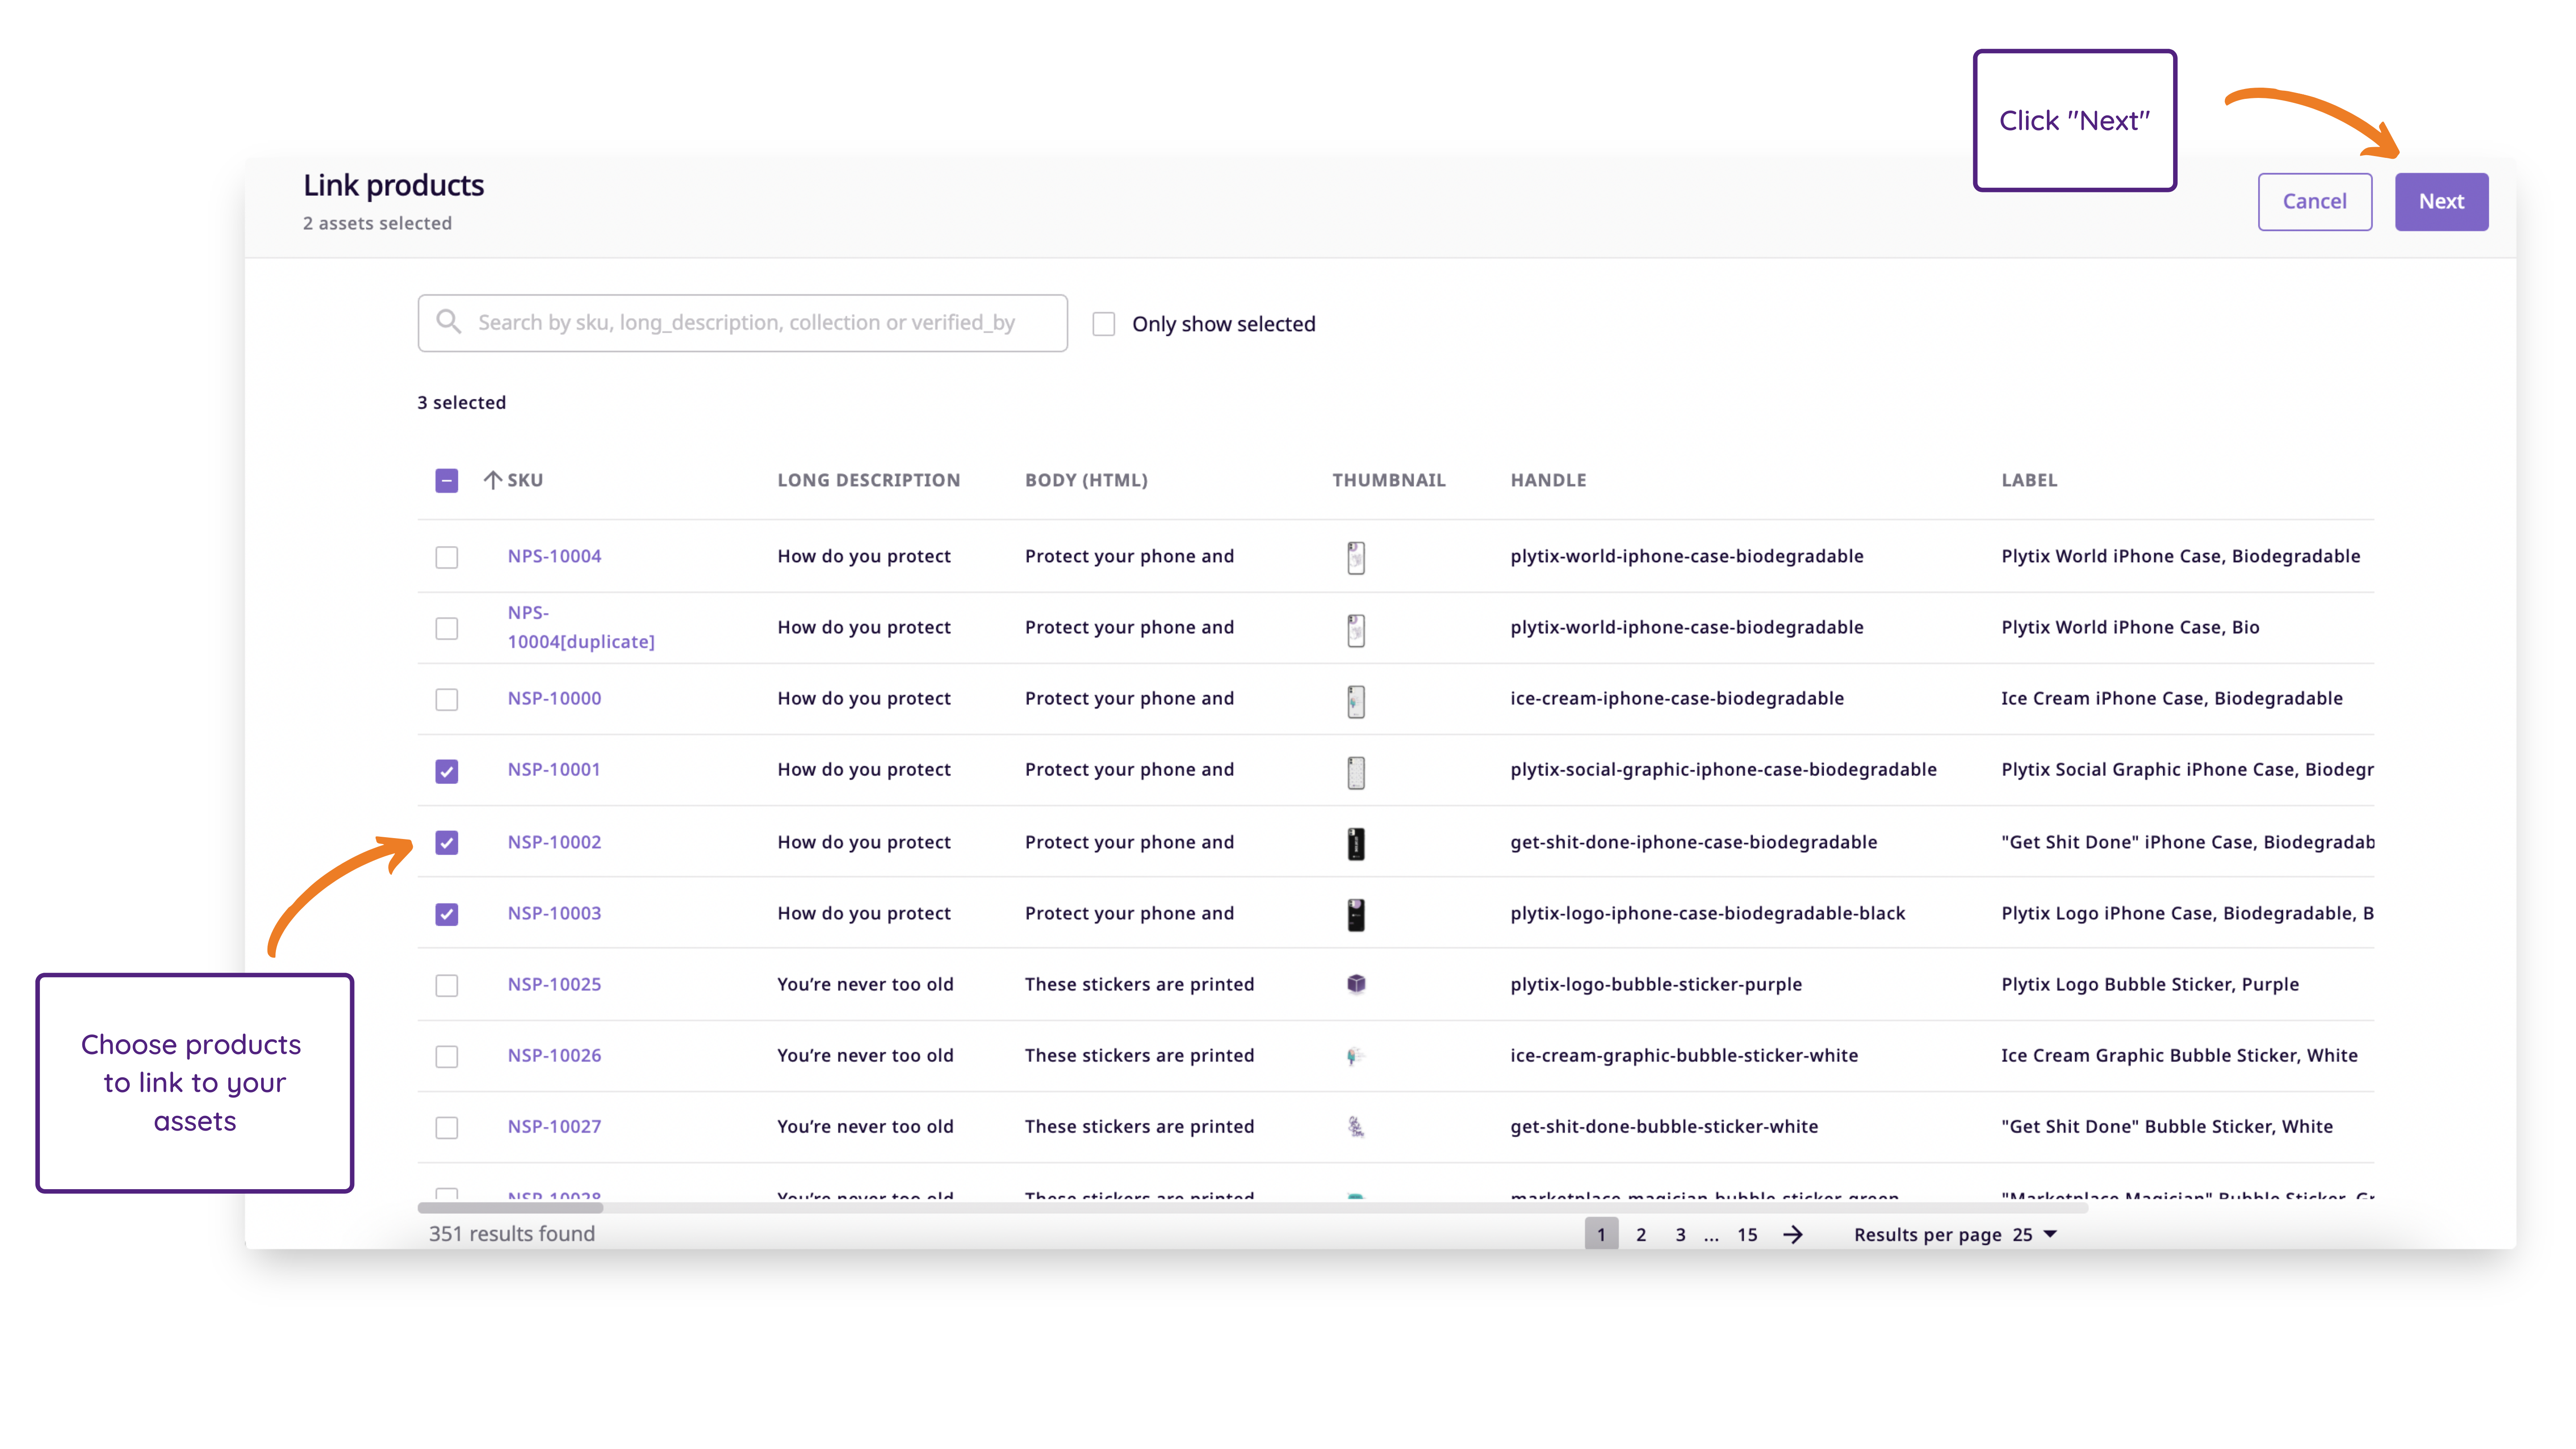Image resolution: width=2576 pixels, height=1449 pixels.
Task: Sort by Long Description column header
Action: (868, 480)
